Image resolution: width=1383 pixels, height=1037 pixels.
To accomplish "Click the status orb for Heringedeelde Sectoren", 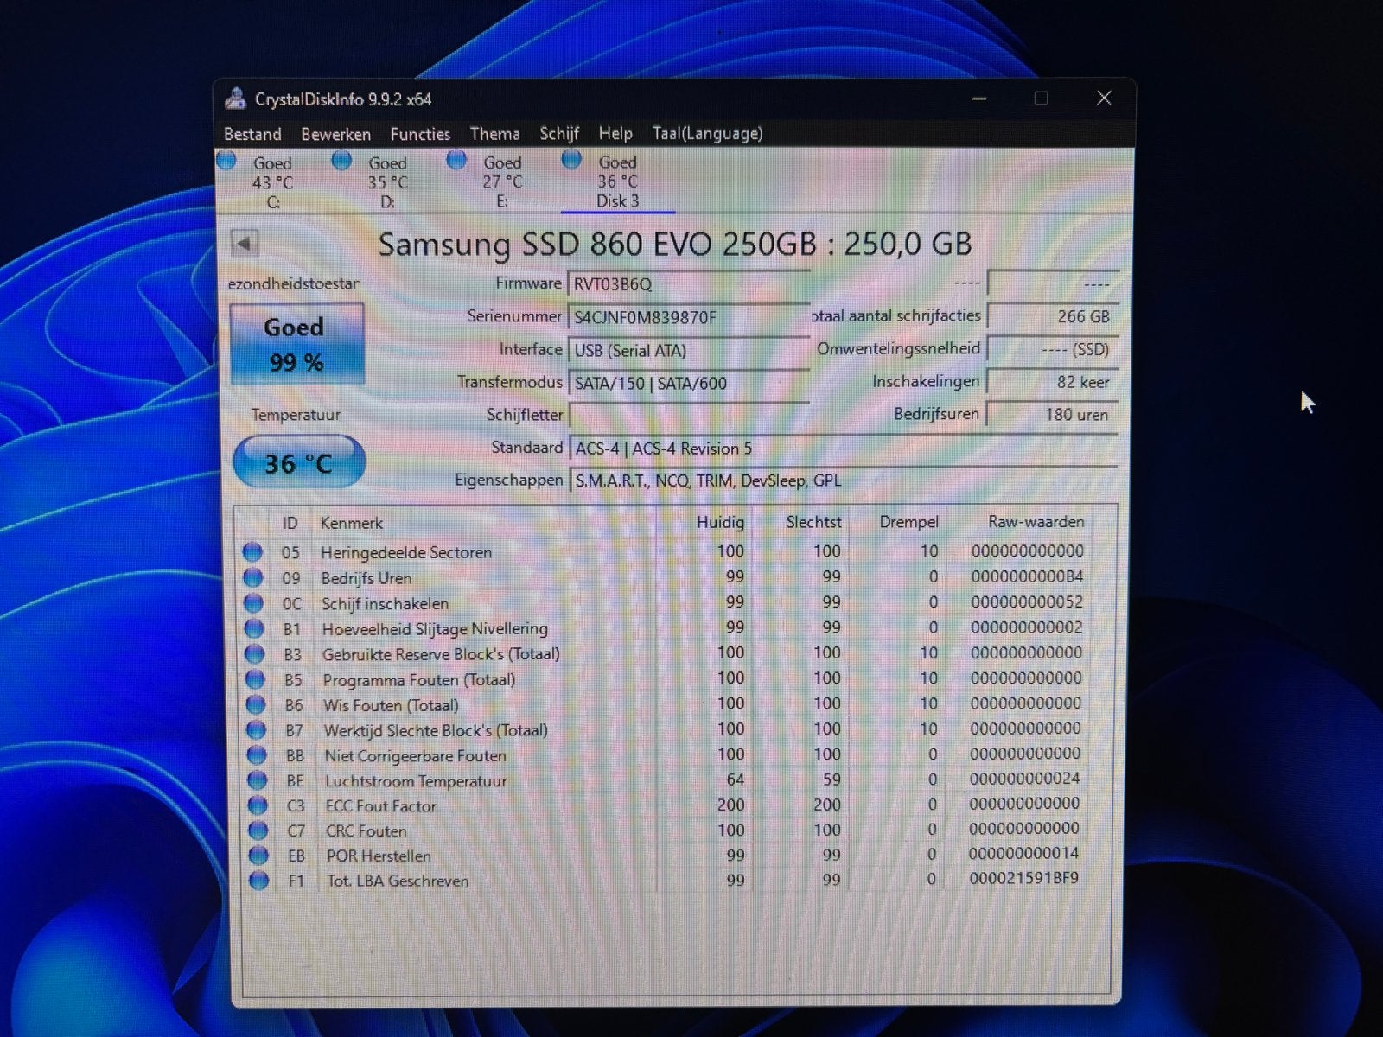I will coord(252,551).
